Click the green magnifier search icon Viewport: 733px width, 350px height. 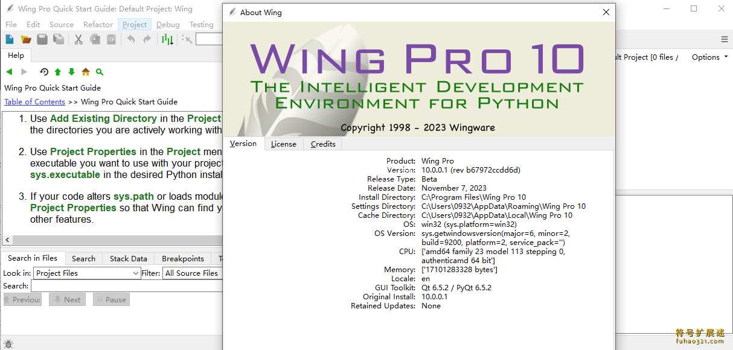click(x=100, y=72)
